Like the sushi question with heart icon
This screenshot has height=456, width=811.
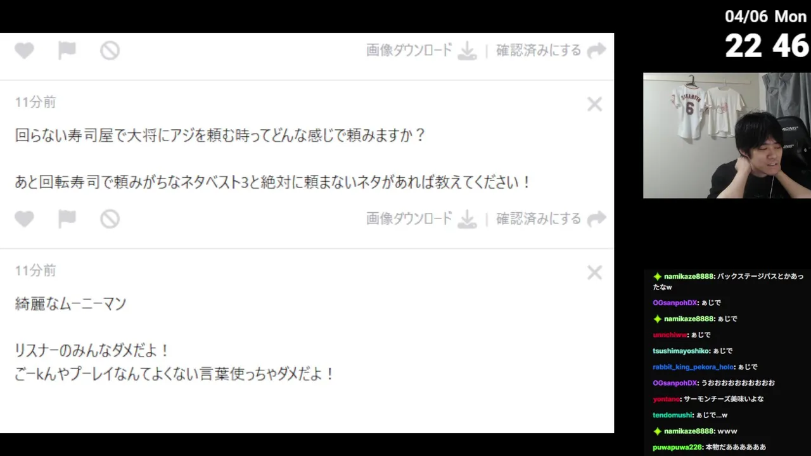[24, 219]
